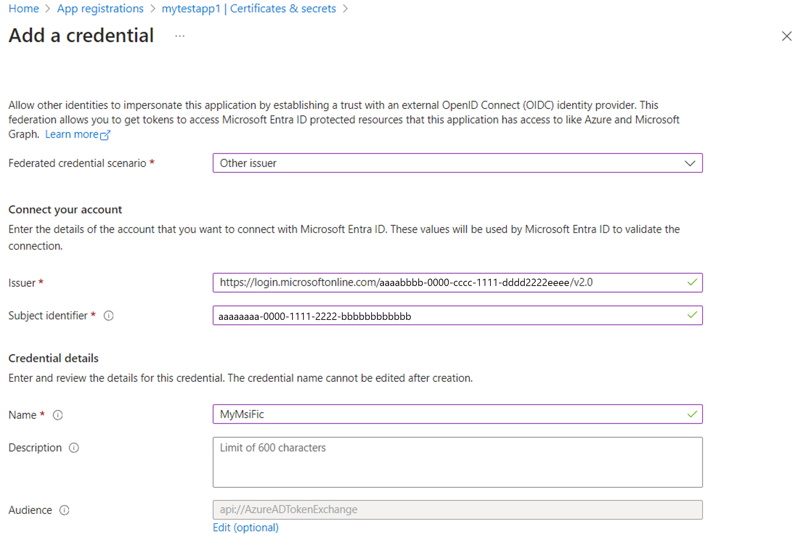Go to Home breadcrumb

(24, 8)
